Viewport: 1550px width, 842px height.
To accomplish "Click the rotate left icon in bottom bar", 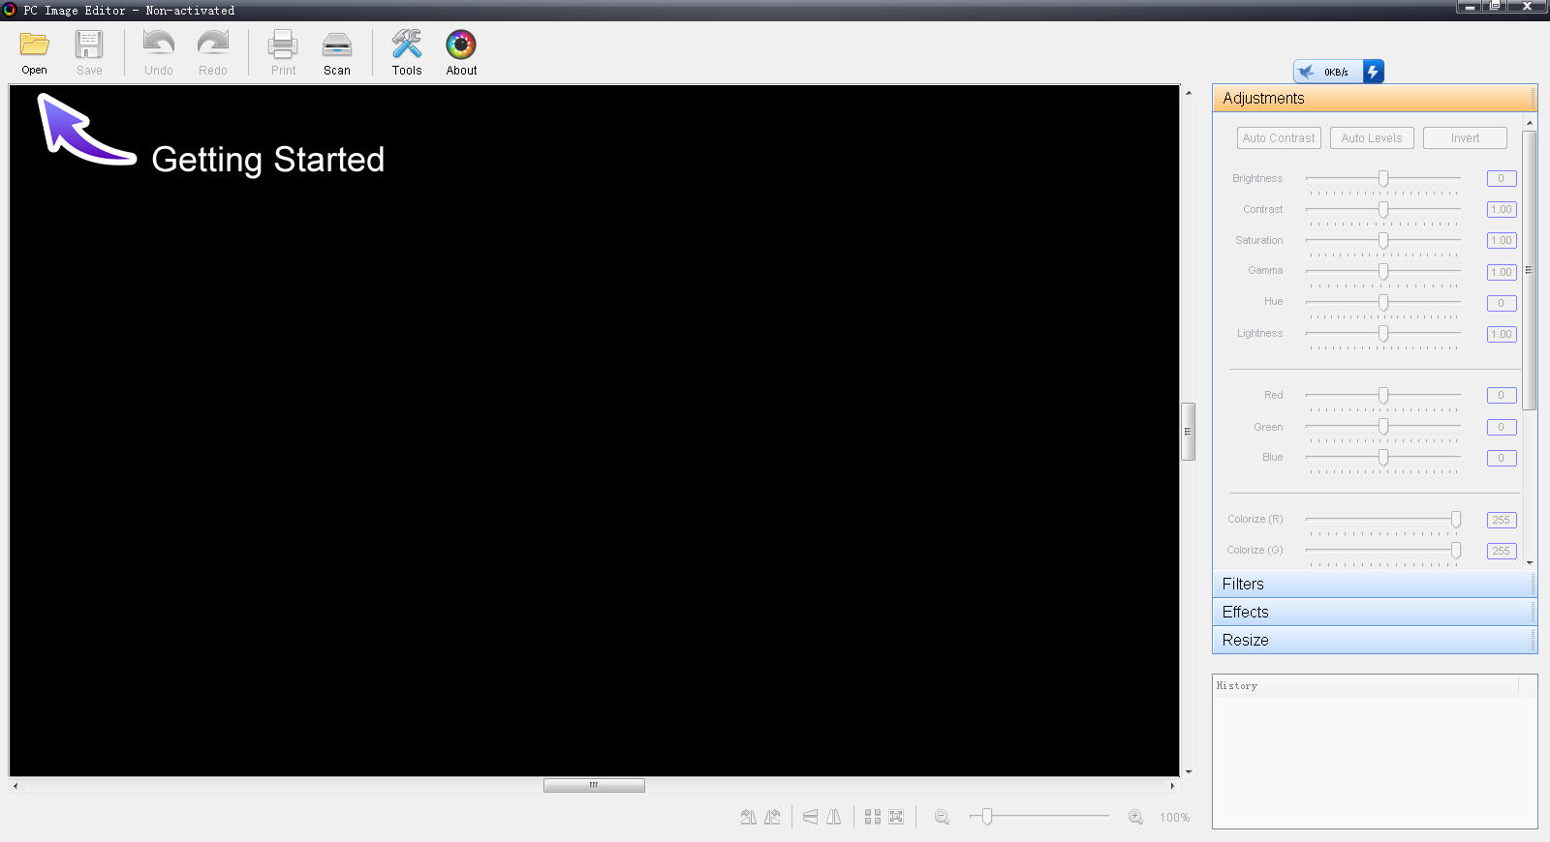I will pyautogui.click(x=772, y=817).
